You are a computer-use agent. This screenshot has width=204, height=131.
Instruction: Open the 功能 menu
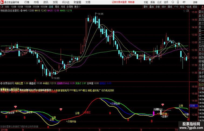(146, 2)
